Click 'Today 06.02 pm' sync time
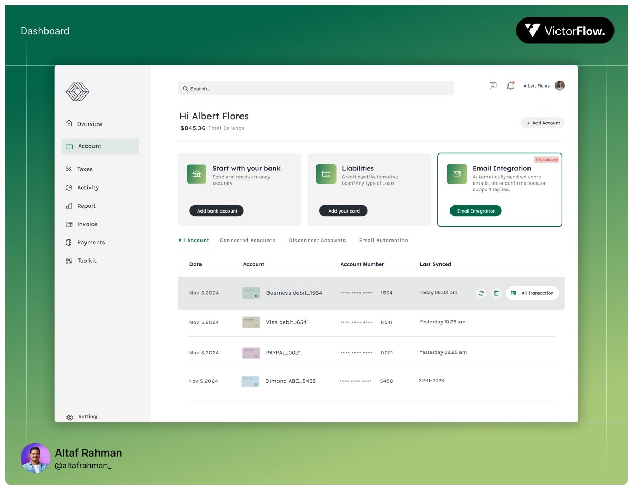633x490 pixels. (438, 292)
